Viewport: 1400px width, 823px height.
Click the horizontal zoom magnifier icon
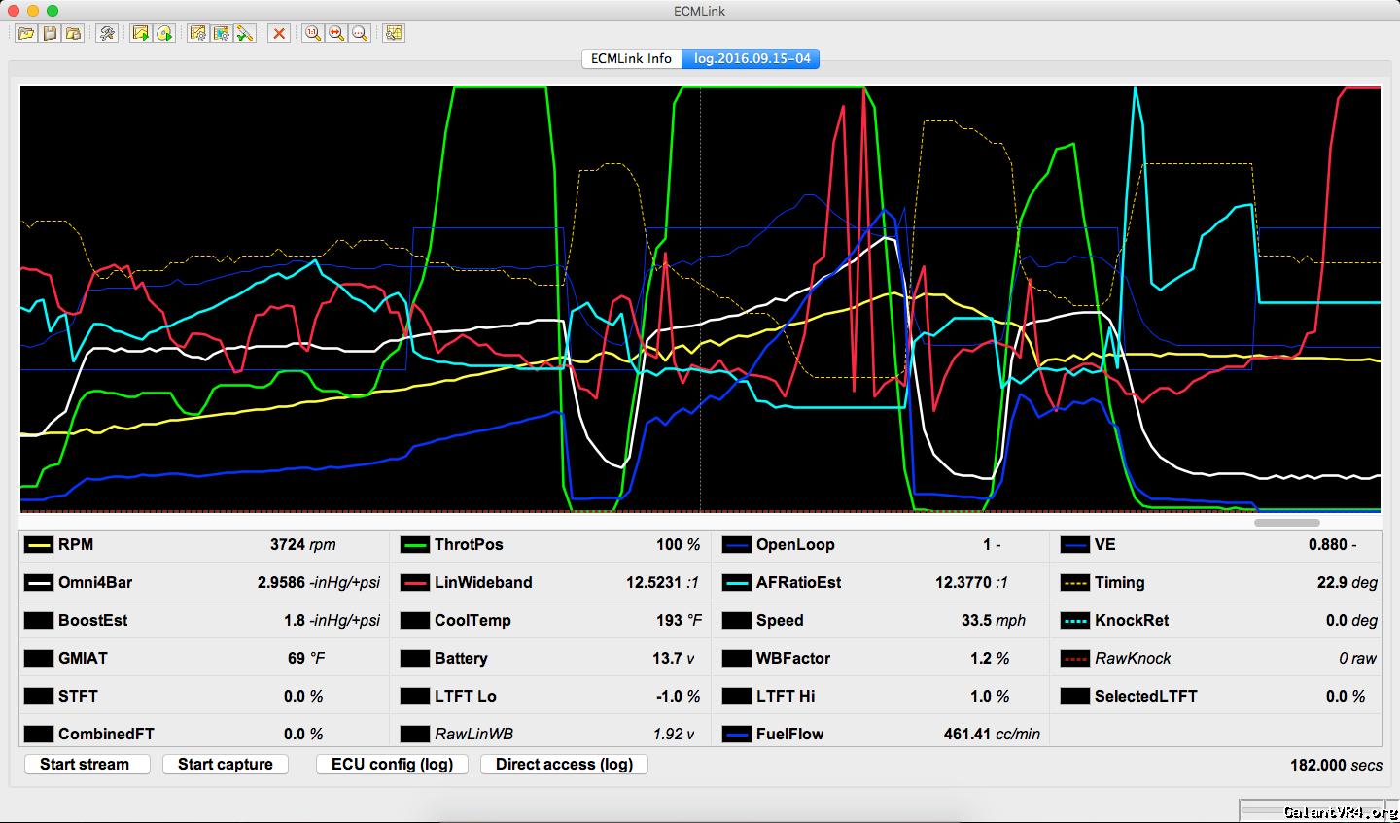pos(336,33)
